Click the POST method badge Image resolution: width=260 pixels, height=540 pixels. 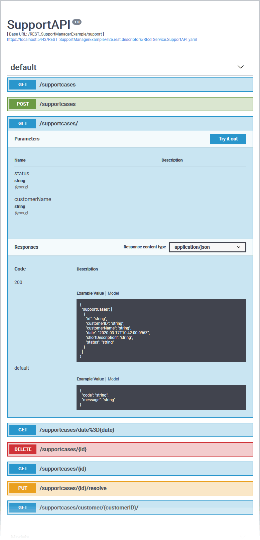click(22, 104)
